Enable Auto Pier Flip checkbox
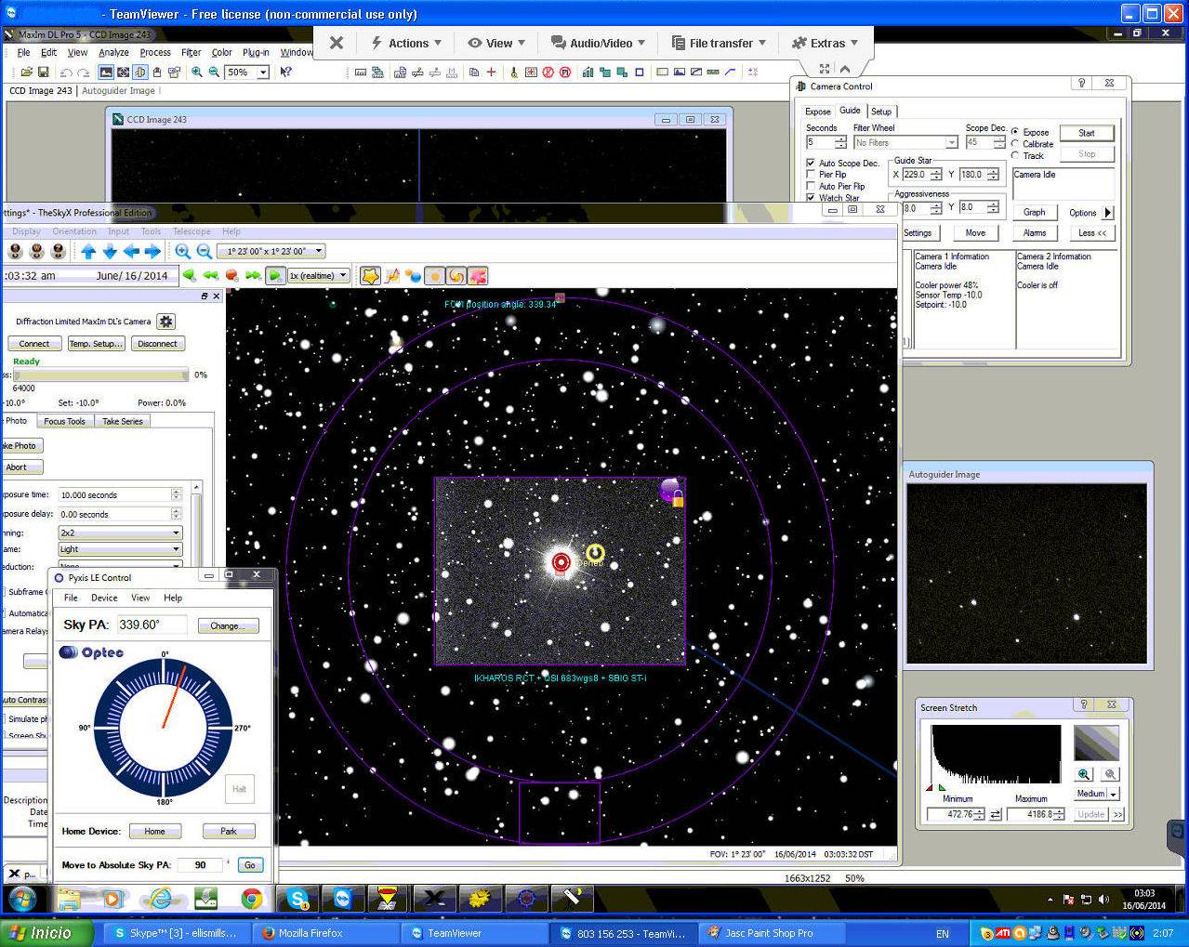The width and height of the screenshot is (1189, 947). pyautogui.click(x=811, y=186)
